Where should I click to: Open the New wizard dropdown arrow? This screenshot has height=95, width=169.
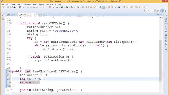(5, 7)
